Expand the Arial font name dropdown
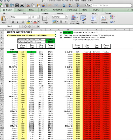133x140 pixels. (29, 17)
